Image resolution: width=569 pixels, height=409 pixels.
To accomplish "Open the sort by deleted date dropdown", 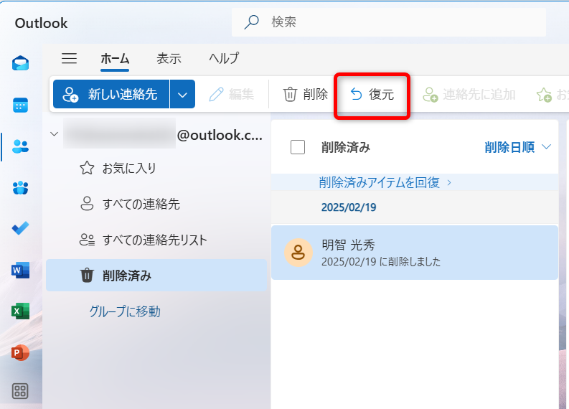I will (x=517, y=147).
